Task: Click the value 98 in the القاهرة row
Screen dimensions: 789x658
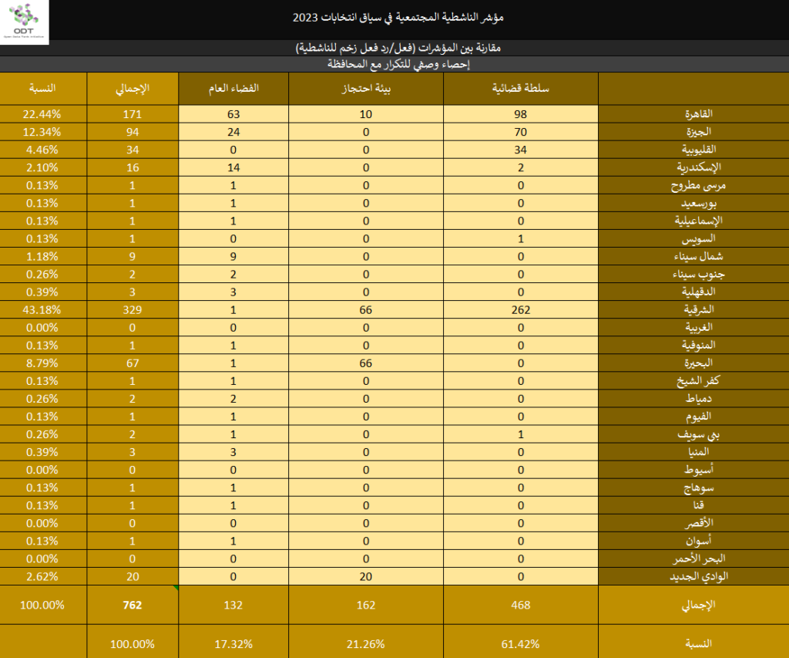Action: (520, 114)
